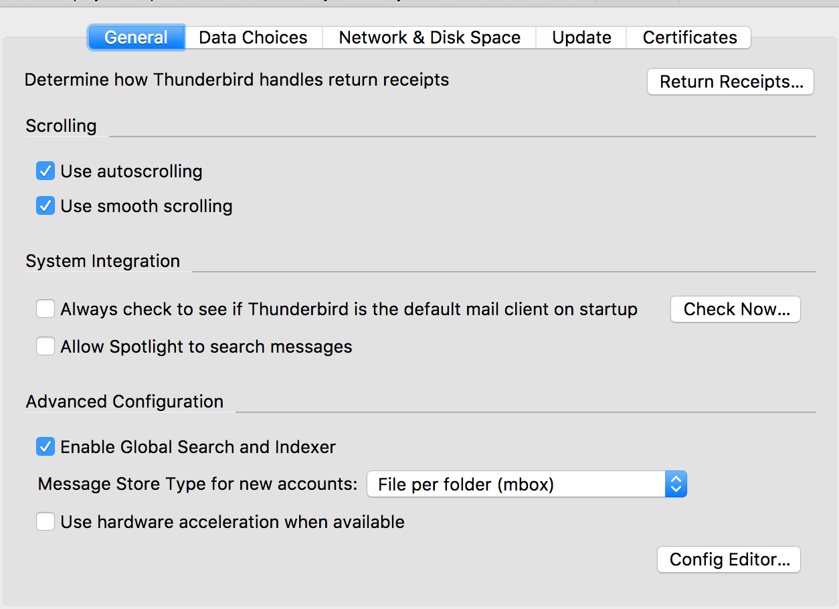Enable hardware acceleration when available

tap(45, 522)
